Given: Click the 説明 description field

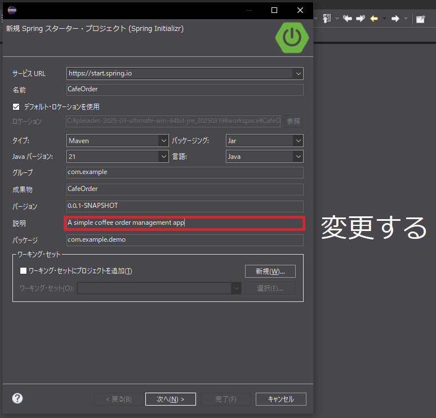Looking at the screenshot, I should pyautogui.click(x=185, y=223).
